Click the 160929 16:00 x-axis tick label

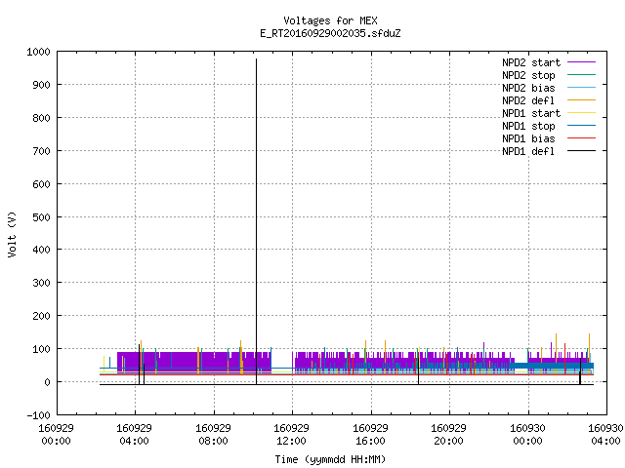tap(371, 435)
